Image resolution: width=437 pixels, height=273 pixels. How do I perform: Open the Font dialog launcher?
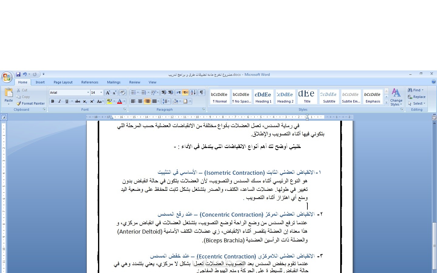[x=124, y=110]
